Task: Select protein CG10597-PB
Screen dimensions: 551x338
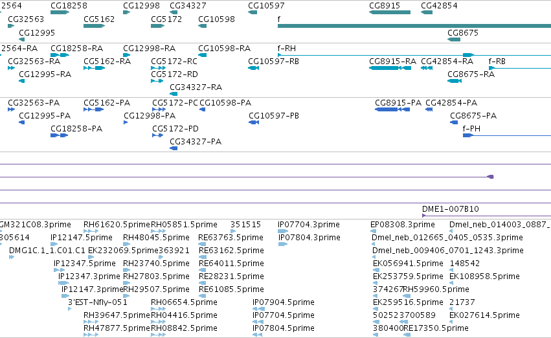Action: coord(274,116)
